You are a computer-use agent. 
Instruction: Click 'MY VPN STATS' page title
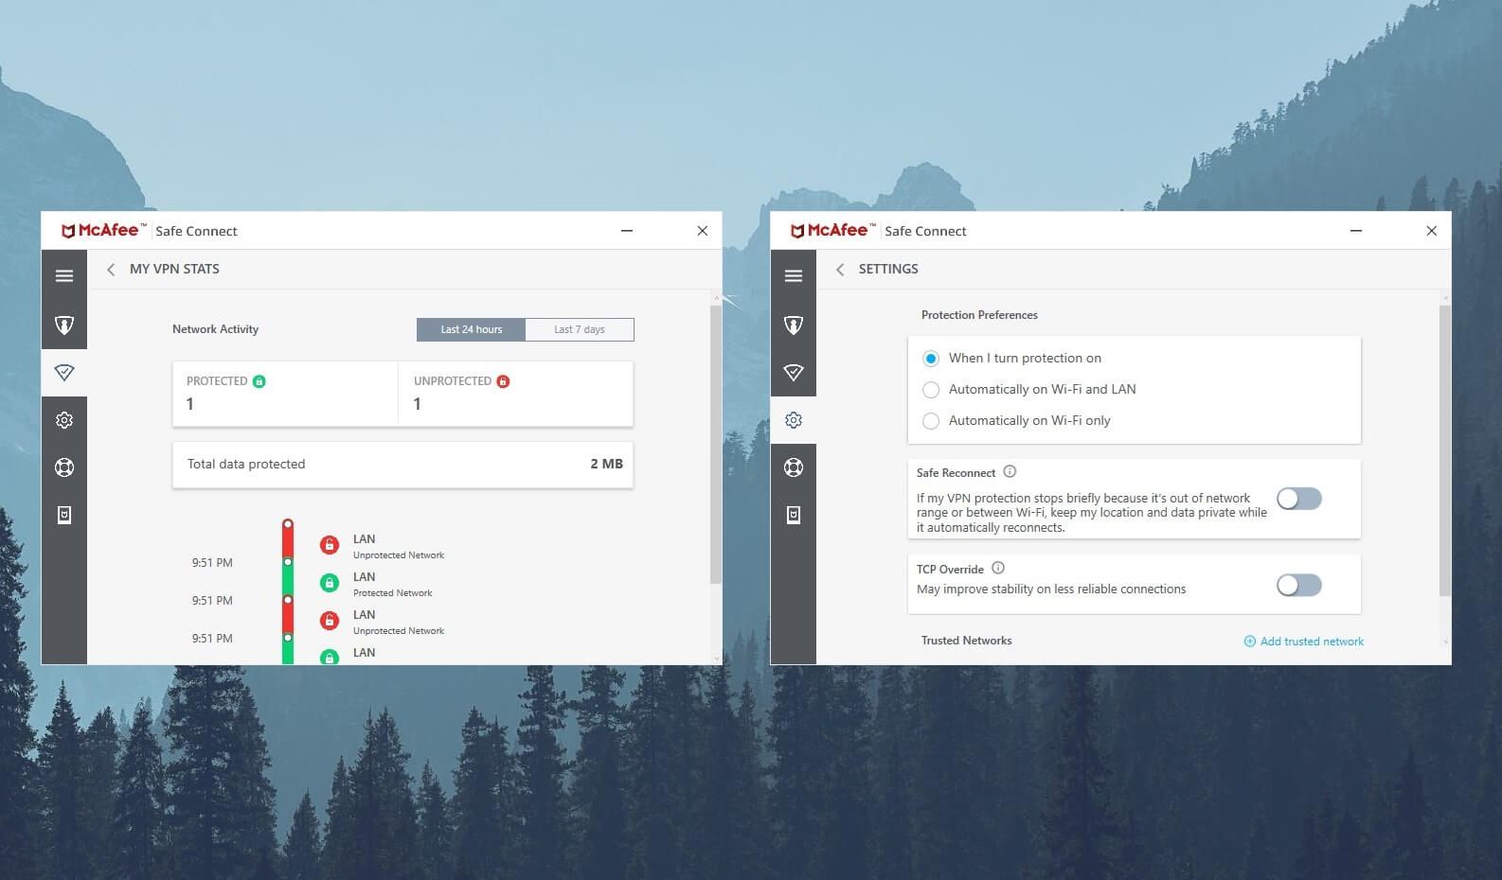(174, 270)
